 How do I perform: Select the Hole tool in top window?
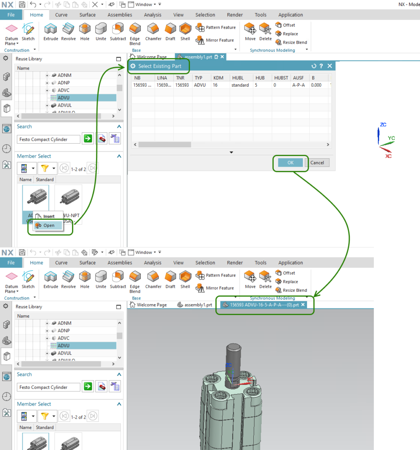coord(85,32)
